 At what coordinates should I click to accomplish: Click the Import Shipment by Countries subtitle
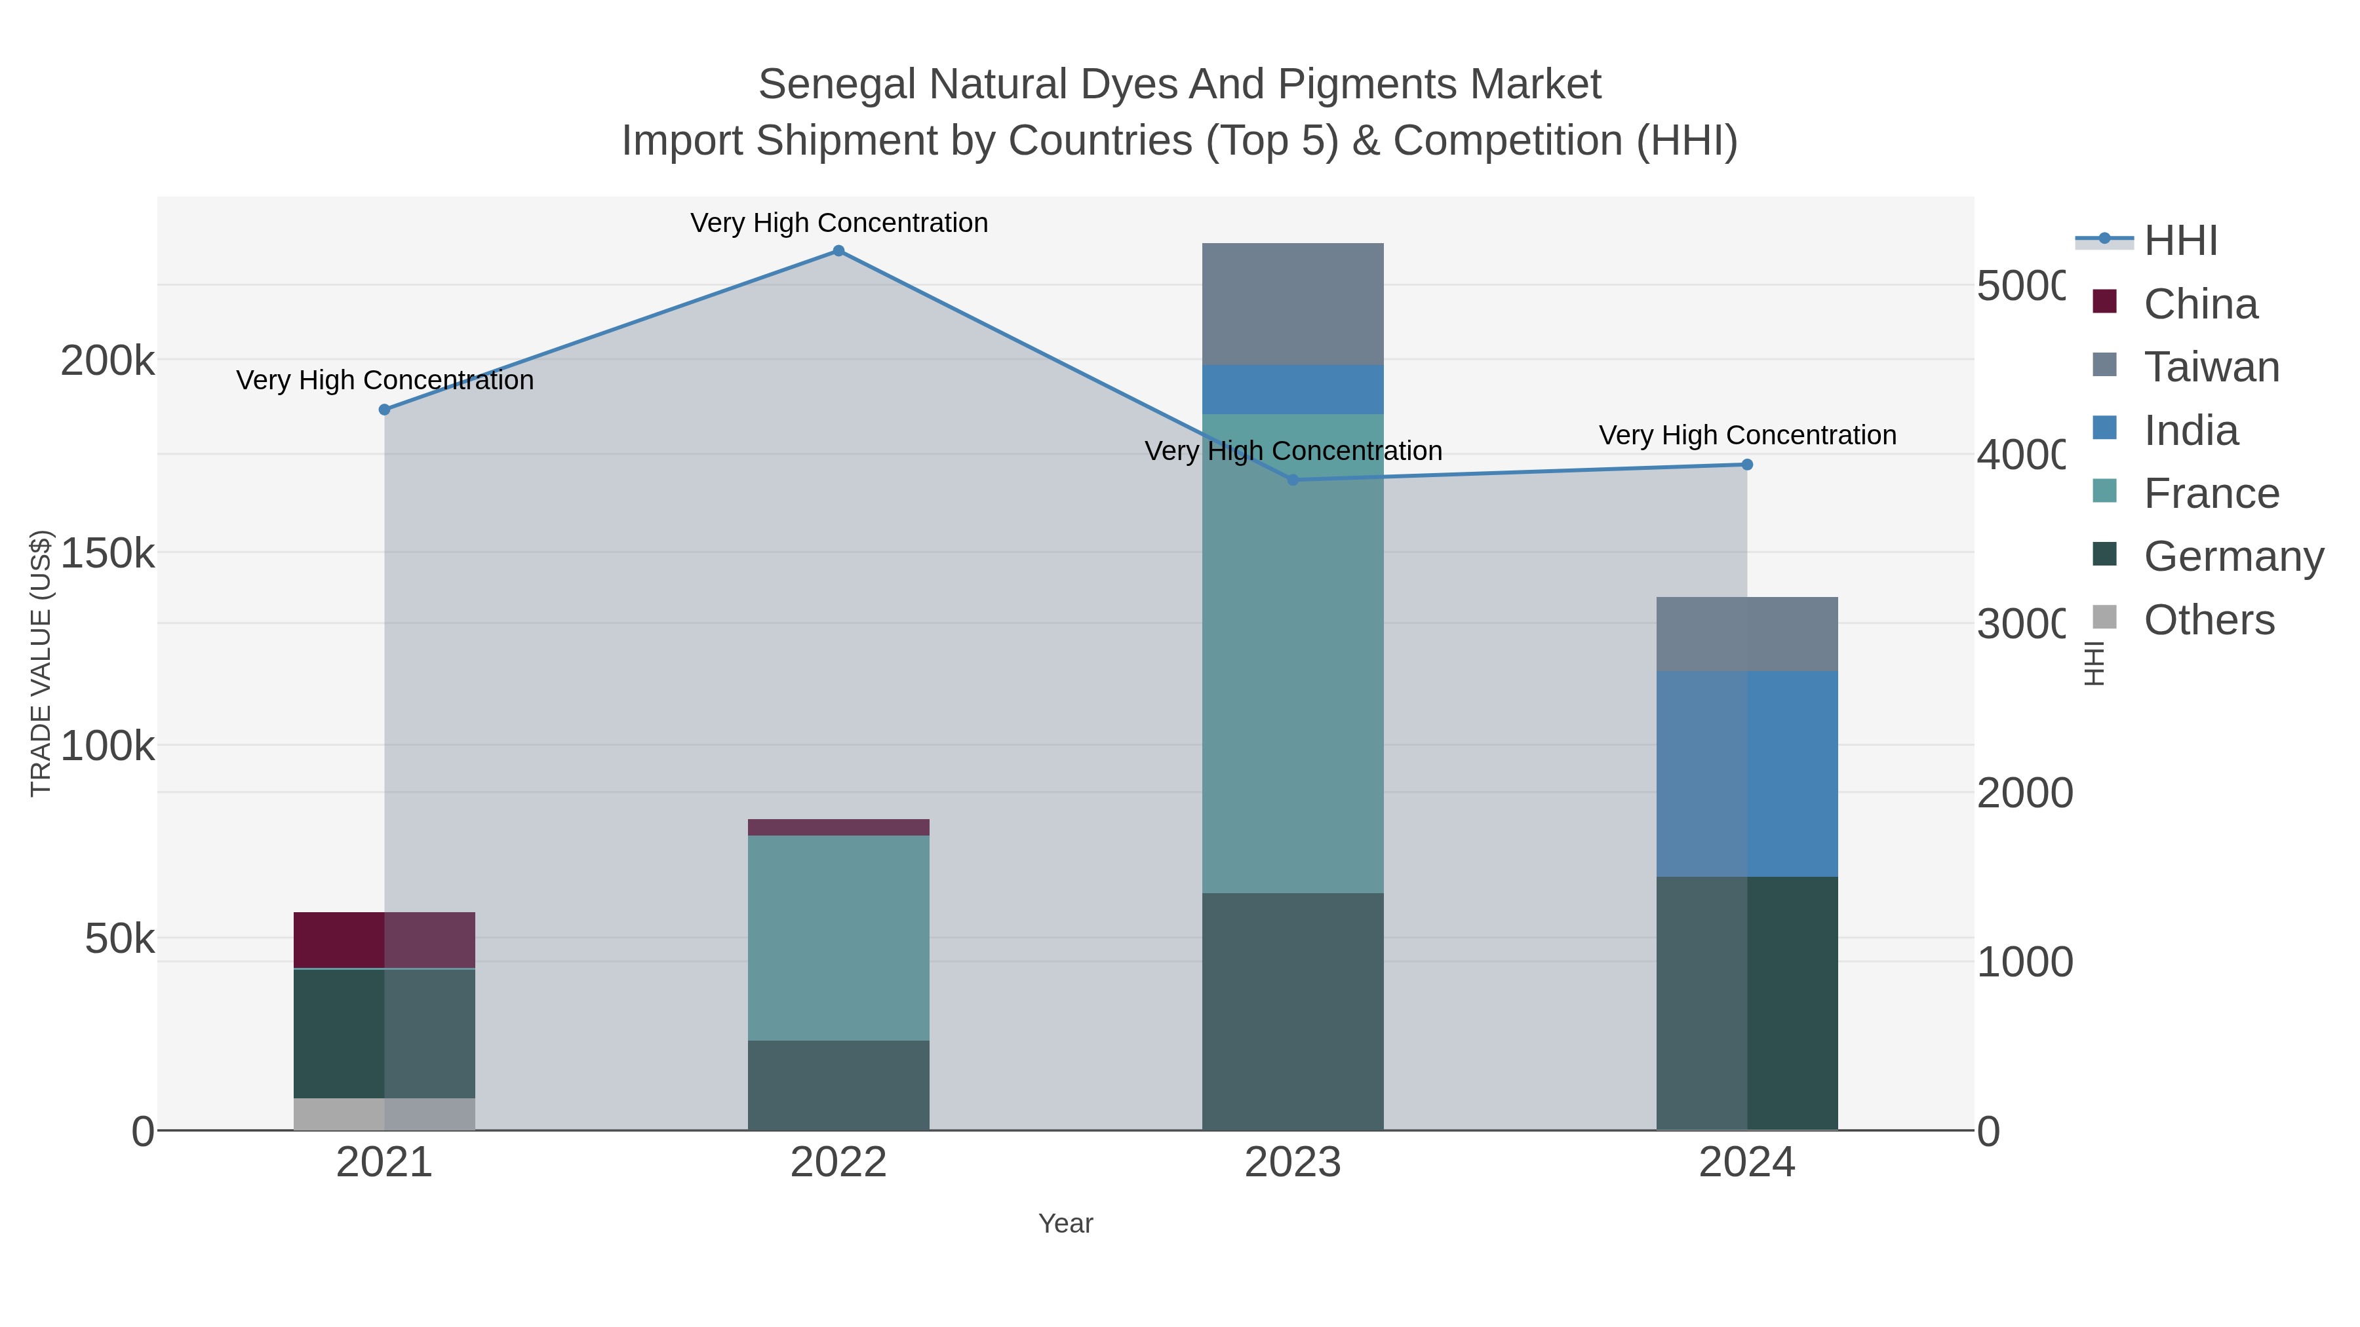tap(1180, 141)
